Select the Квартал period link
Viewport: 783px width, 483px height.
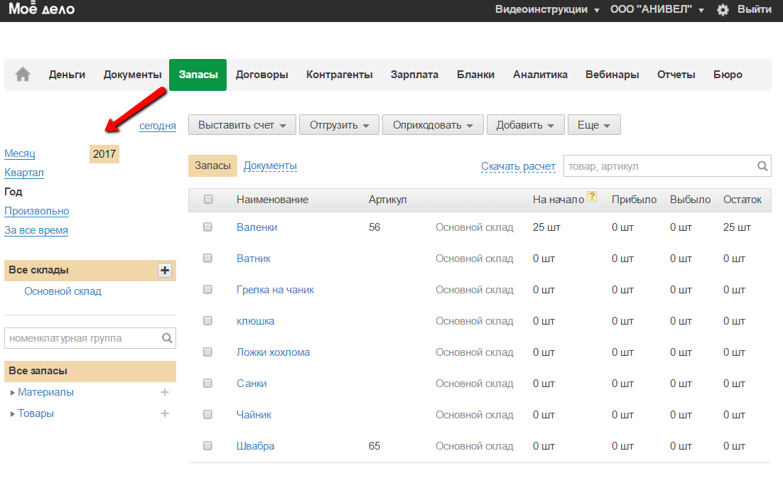click(x=24, y=173)
